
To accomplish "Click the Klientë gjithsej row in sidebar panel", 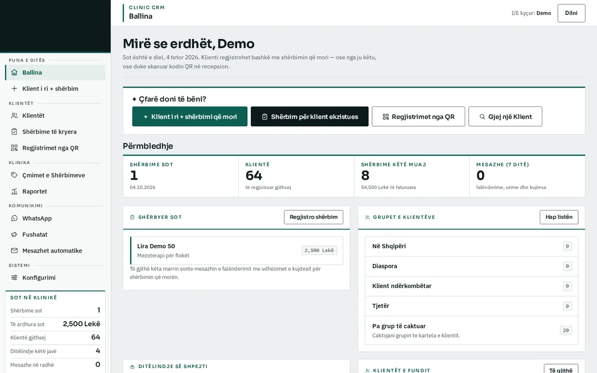I will coord(55,337).
